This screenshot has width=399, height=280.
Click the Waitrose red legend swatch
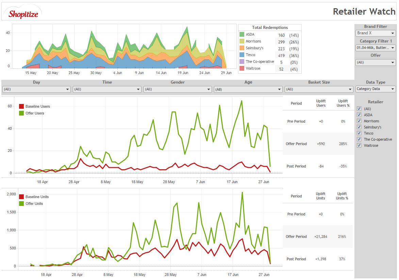click(242, 69)
